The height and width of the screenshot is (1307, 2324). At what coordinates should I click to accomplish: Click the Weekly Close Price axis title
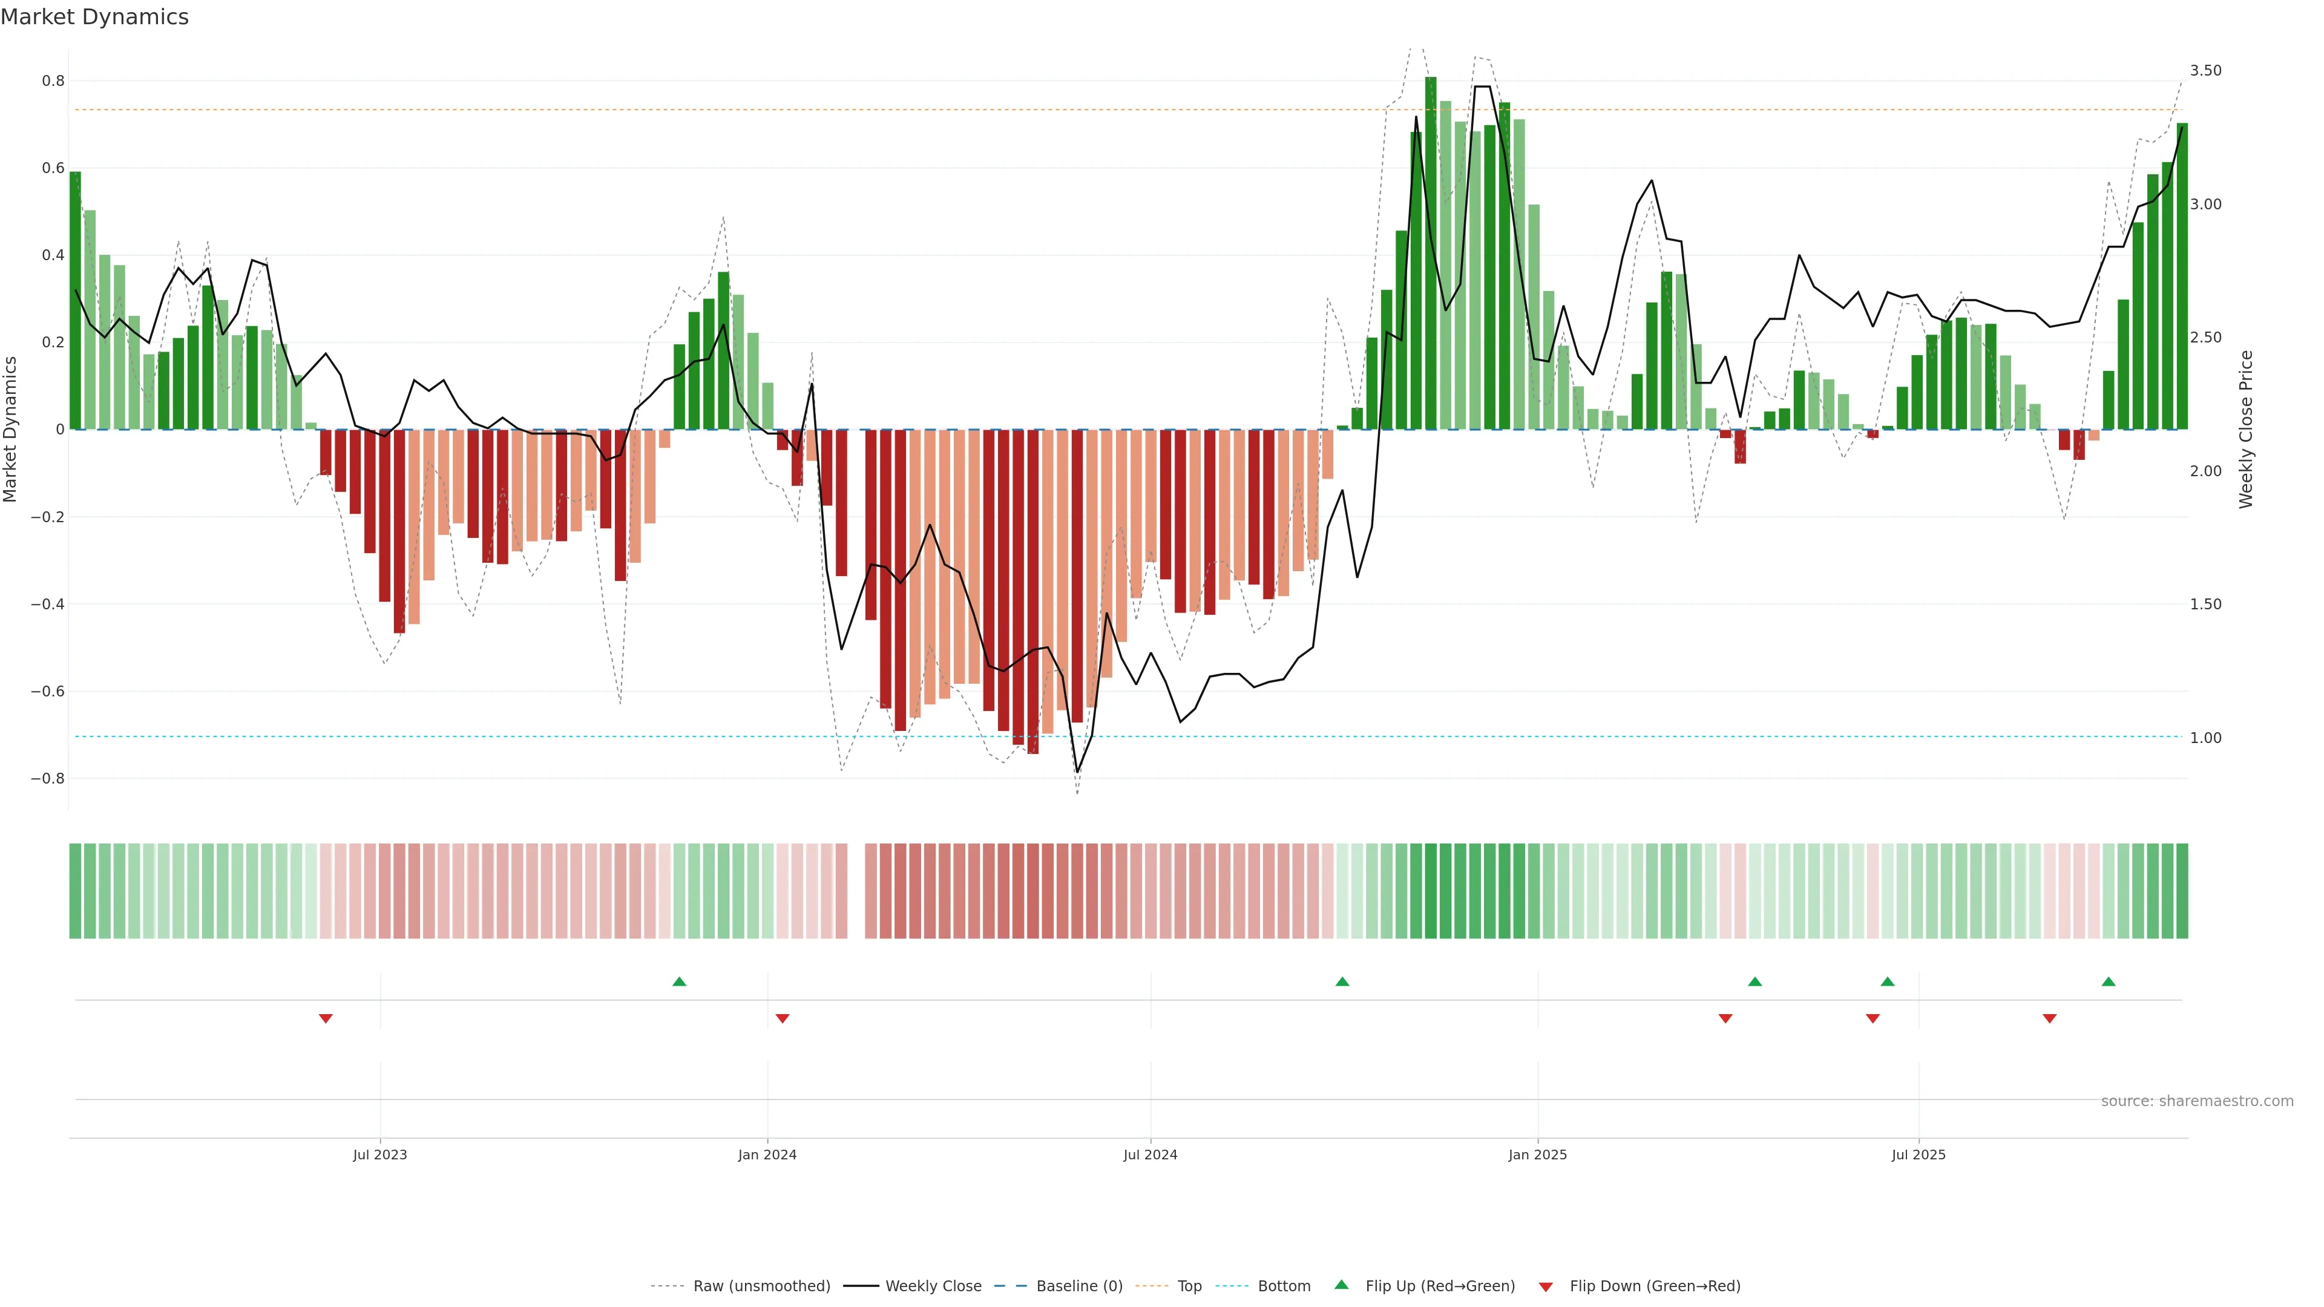2245,430
